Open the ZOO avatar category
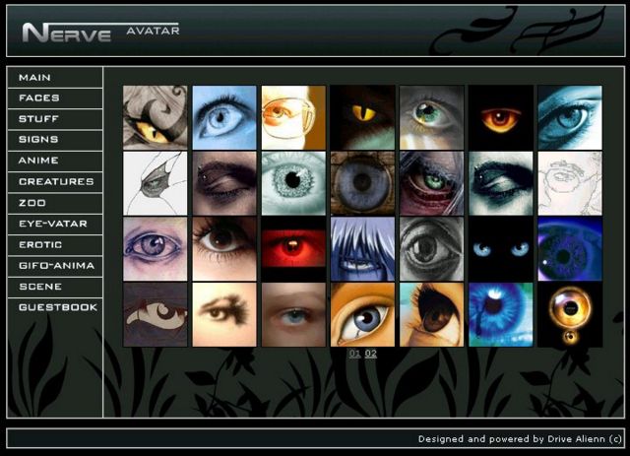Image resolution: width=630 pixels, height=456 pixels. [55, 203]
